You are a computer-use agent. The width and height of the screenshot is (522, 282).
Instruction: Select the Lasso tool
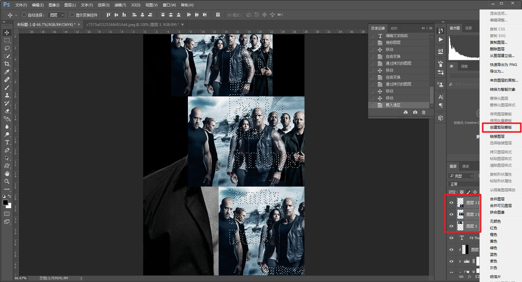(7, 48)
